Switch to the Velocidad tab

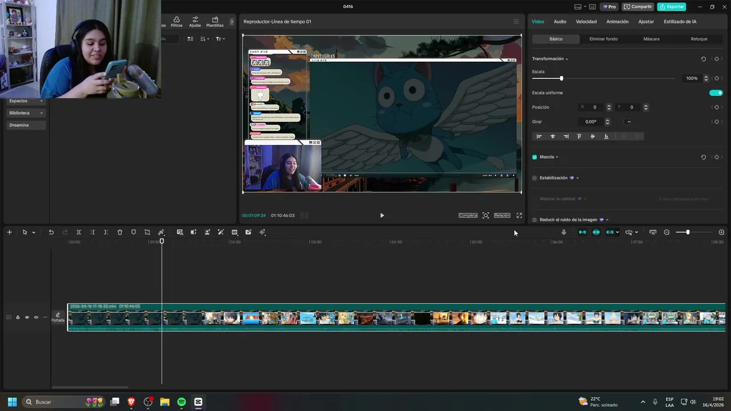pyautogui.click(x=586, y=22)
